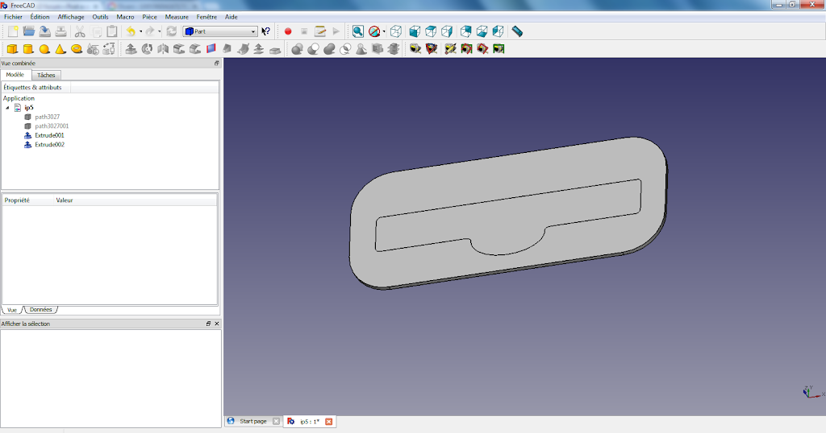This screenshot has height=433, width=826.
Task: Open the undo history dropdown arrow
Action: pos(140,31)
